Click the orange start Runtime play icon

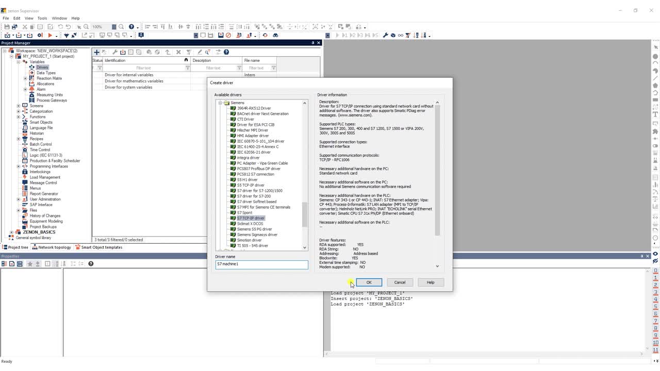tap(50, 35)
